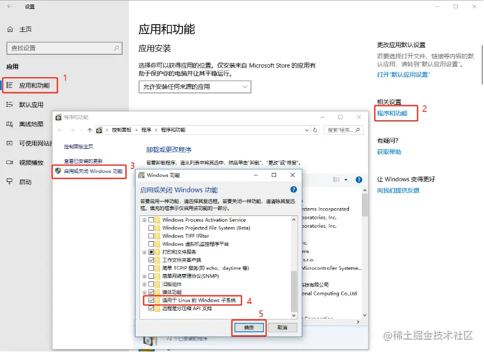Toggle Windows 虚拟机监控程序平台 checkbox
Screen dimensions: 484x352
(x=151, y=244)
